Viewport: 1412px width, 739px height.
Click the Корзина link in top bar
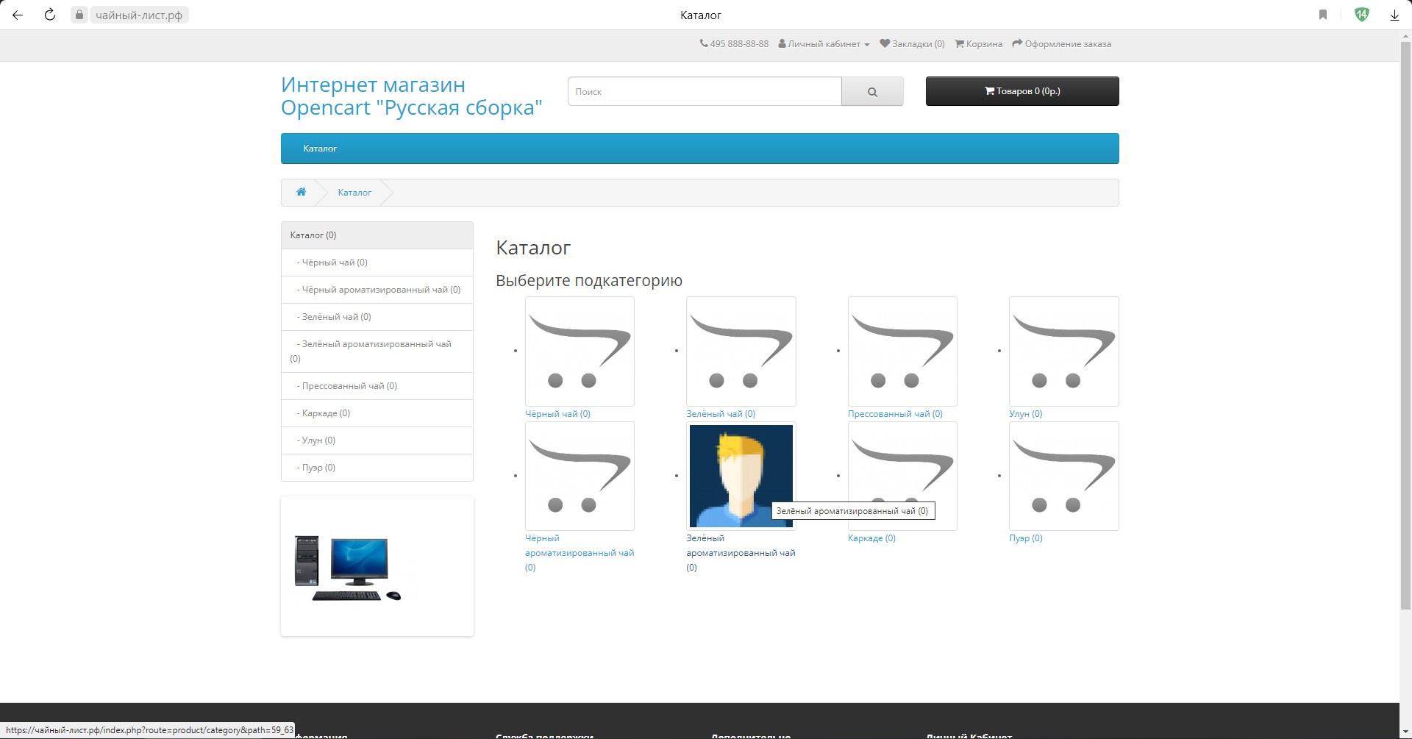click(979, 44)
